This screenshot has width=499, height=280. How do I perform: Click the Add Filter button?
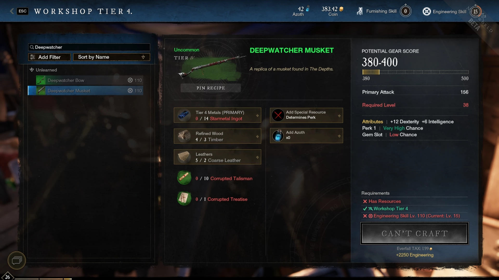[49, 57]
